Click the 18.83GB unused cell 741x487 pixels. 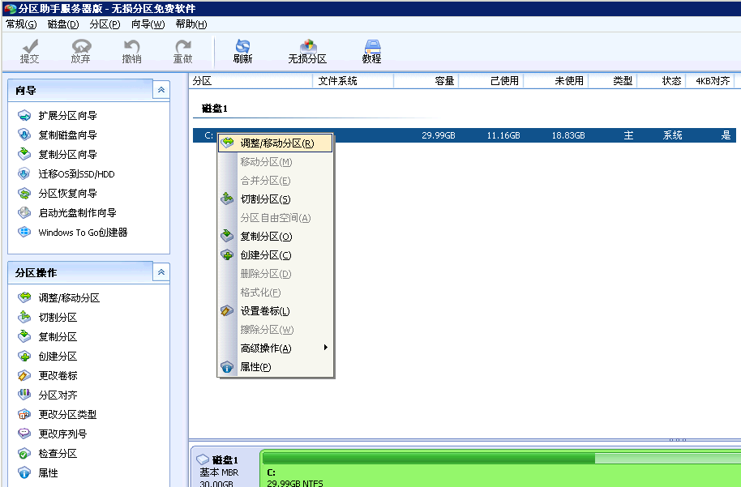coord(568,135)
